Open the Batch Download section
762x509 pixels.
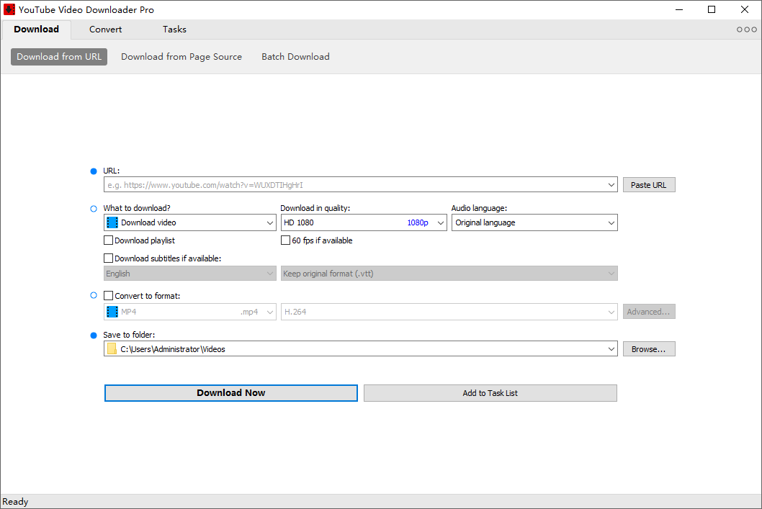click(295, 56)
